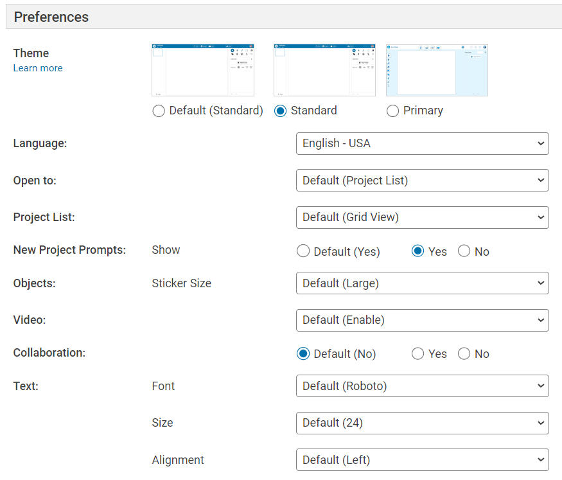Open the Text Font dropdown showing Roboto
The height and width of the screenshot is (480, 562).
422,386
